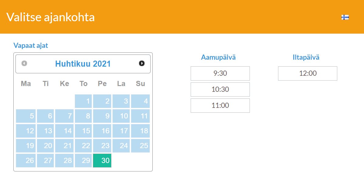Viewport: 364px width, 176px height.
Task: Choose date 20 in the calendar
Action: pos(46,146)
